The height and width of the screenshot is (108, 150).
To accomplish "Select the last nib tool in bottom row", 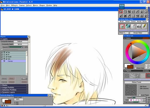I will click(x=146, y=16).
